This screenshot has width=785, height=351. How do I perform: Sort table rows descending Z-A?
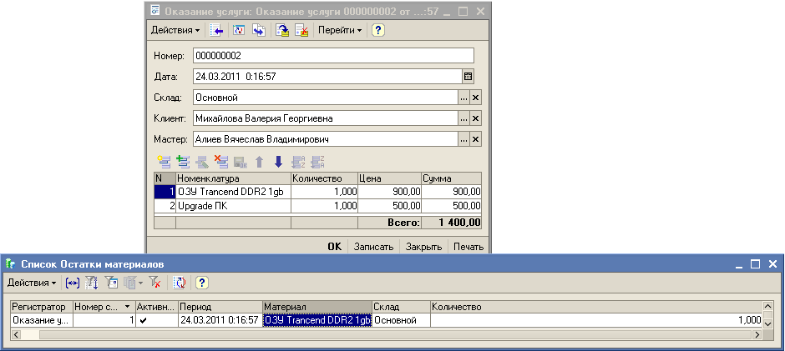click(317, 162)
